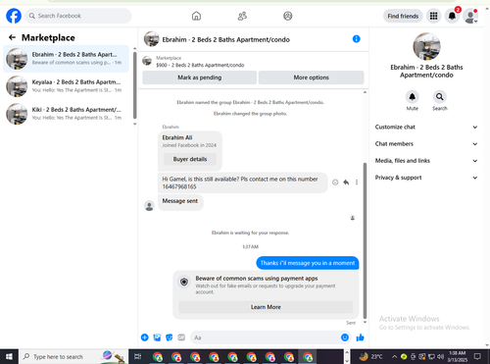Screen dimensions: 490x364
Task: Open Task View on the taskbar
Action: coord(138,356)
